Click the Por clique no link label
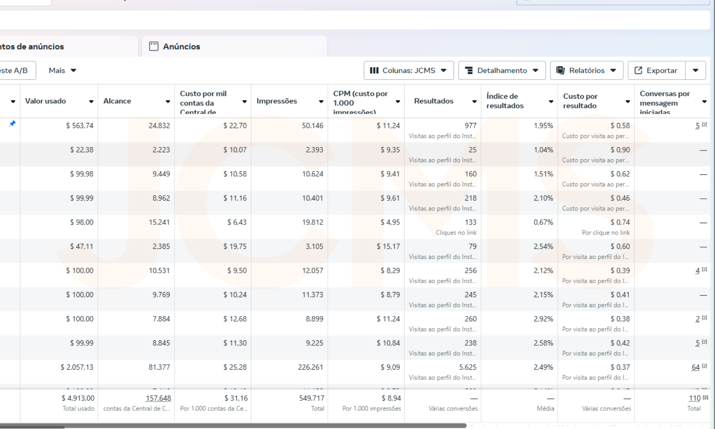The image size is (715, 429). [x=606, y=233]
